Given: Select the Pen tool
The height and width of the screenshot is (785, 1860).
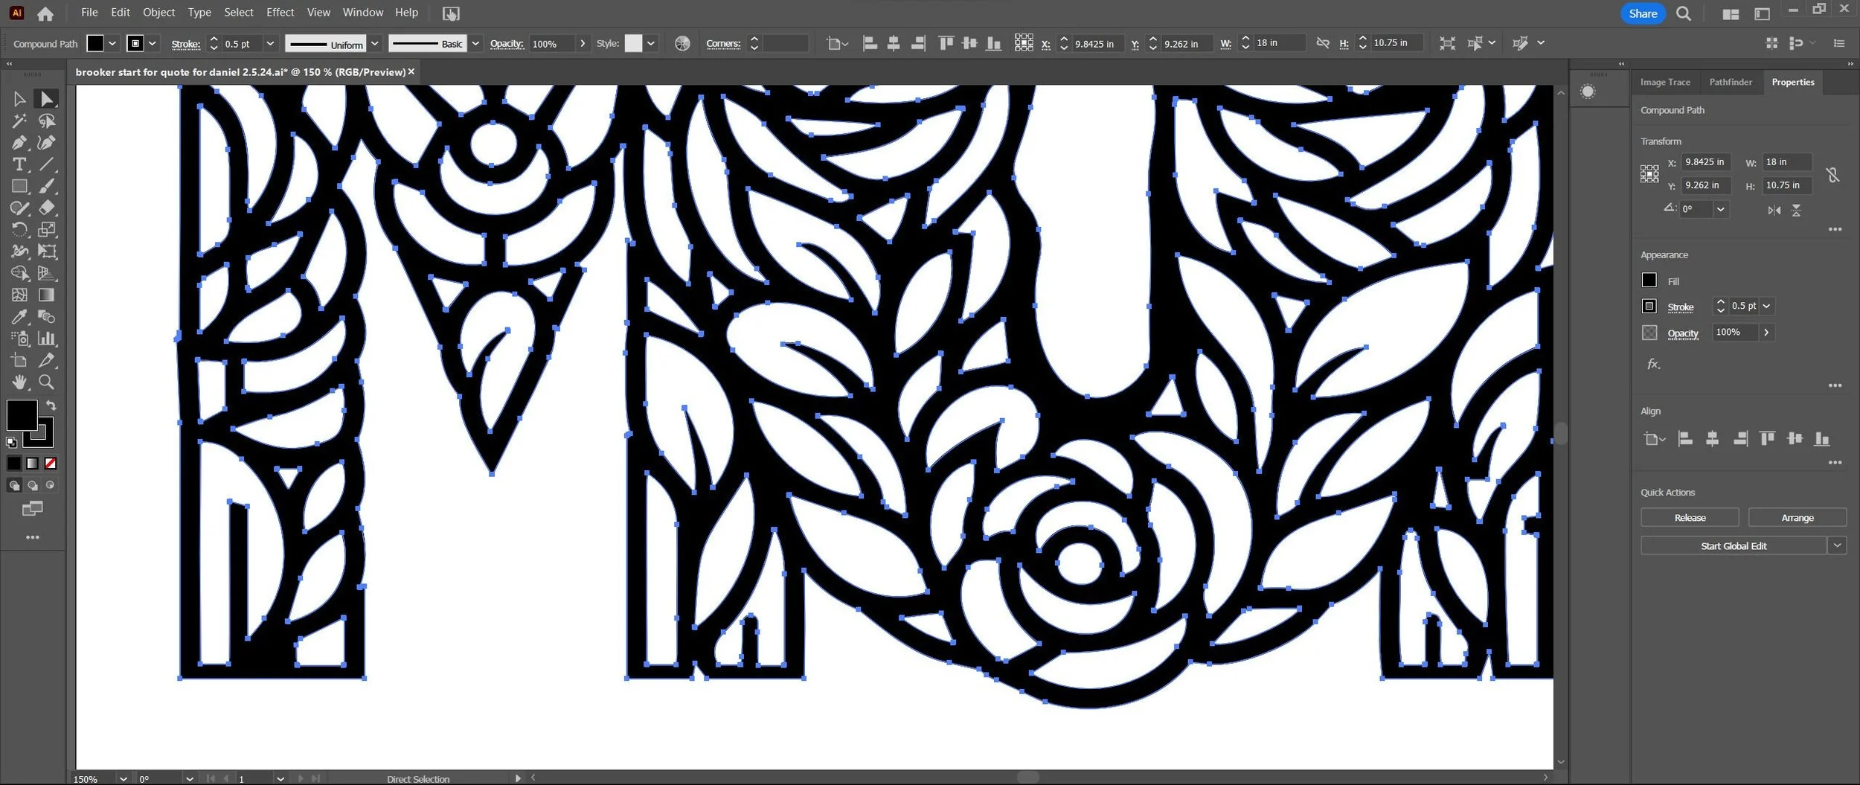Looking at the screenshot, I should point(19,143).
